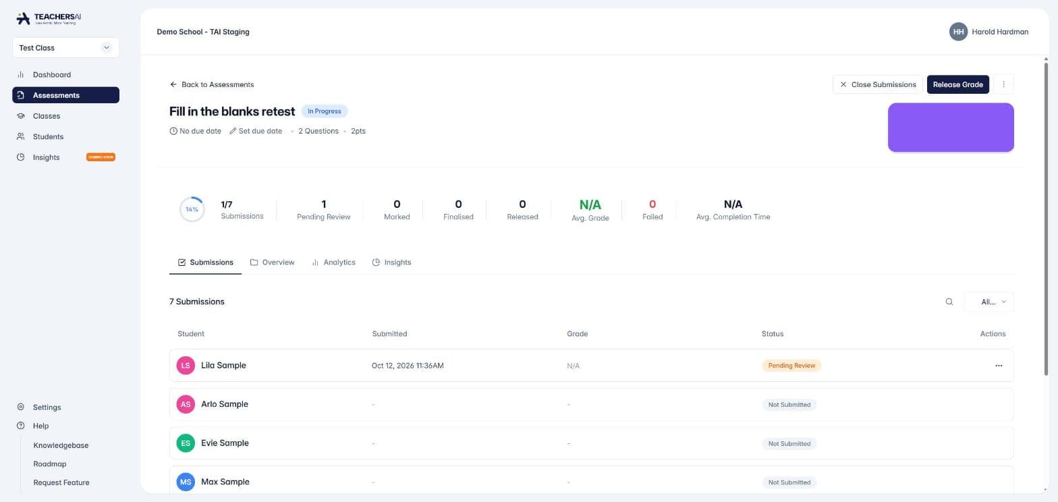Click the Harold Hardman user name
Screen dimensions: 1058x502
tap(1000, 32)
